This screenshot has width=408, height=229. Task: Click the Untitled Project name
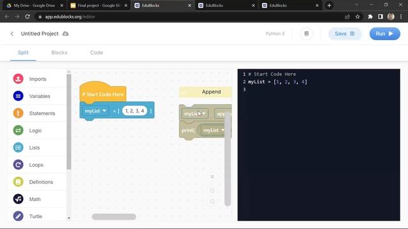40,34
